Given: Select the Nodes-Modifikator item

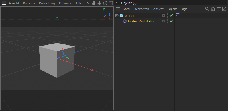Looking at the screenshot, I should (x=141, y=22).
